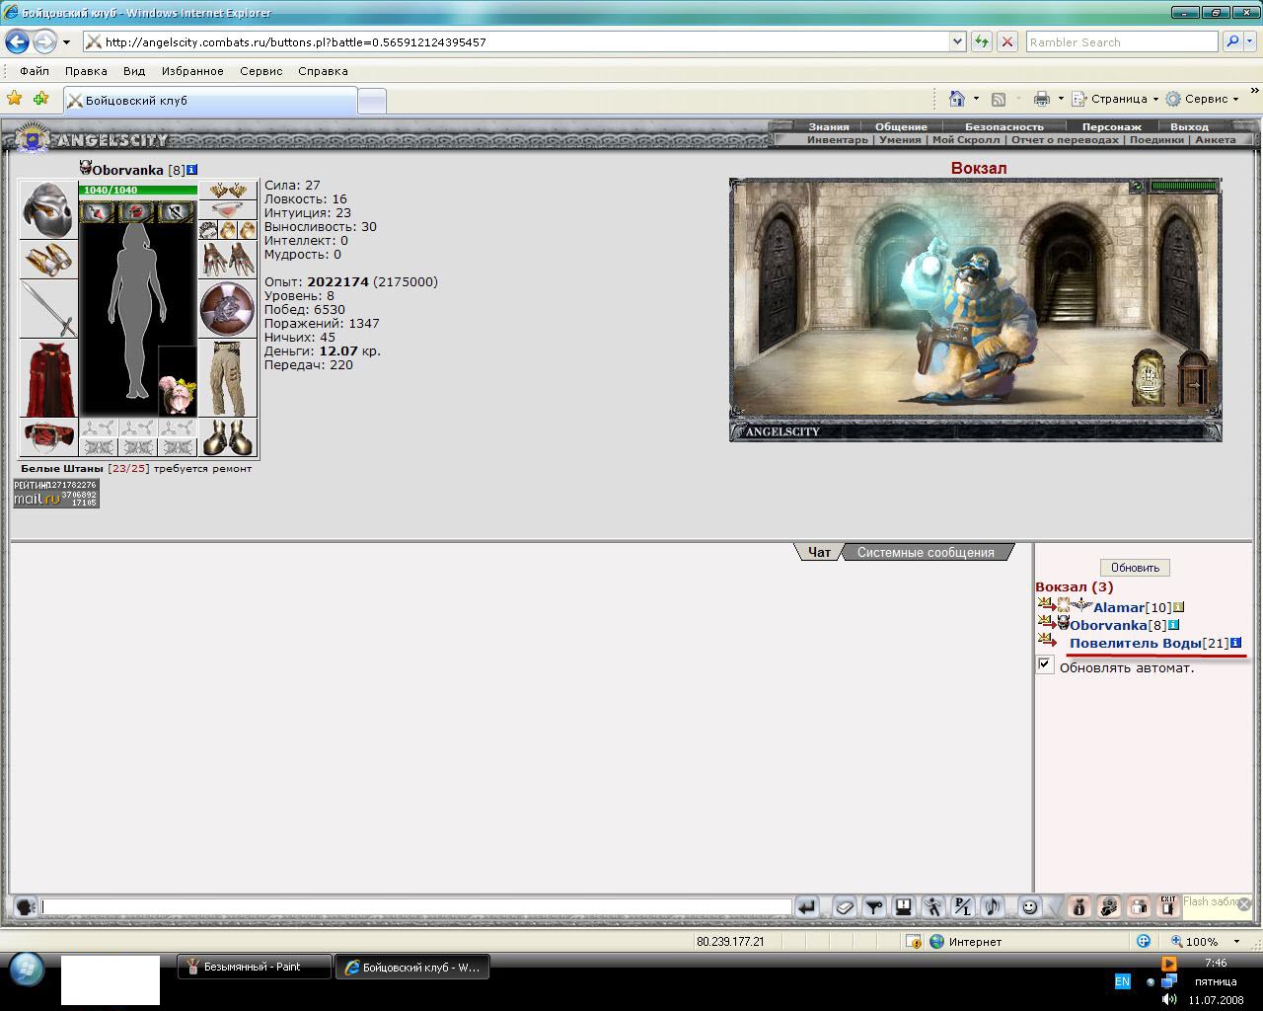Click the chat message input field

(x=416, y=906)
